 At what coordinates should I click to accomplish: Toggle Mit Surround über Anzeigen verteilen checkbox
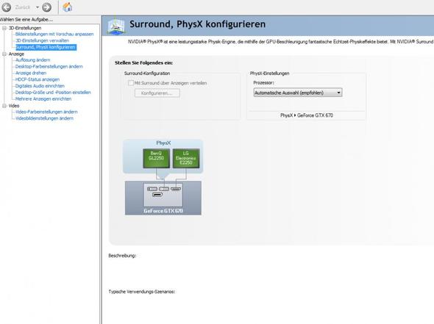click(131, 83)
